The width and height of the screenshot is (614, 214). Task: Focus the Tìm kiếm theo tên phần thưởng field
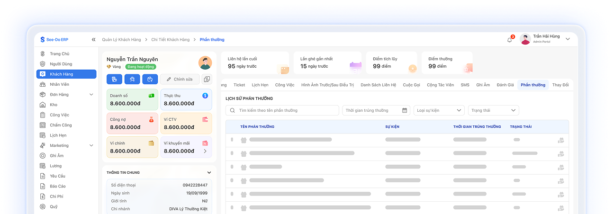click(282, 110)
